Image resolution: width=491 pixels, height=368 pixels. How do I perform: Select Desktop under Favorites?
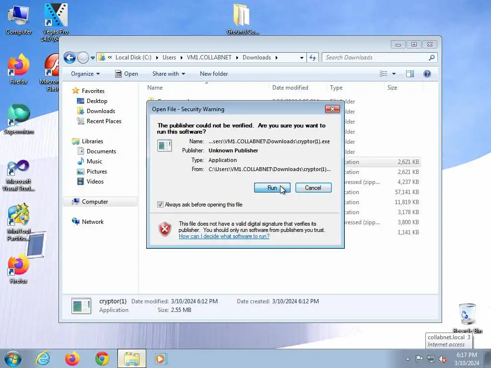pos(97,101)
